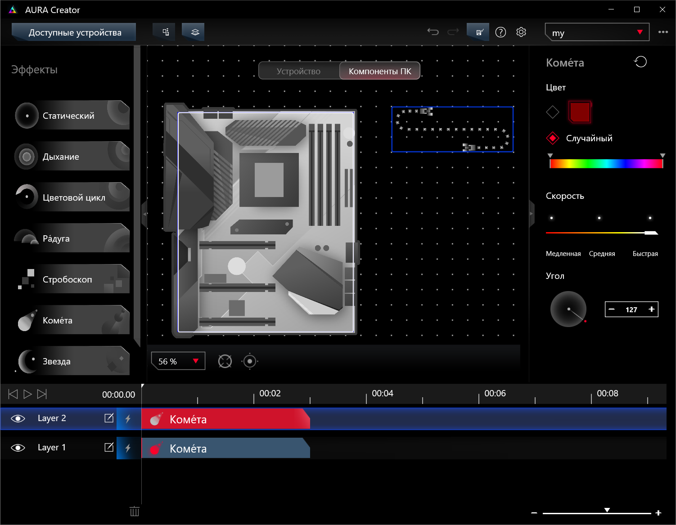Open the 56 % zoom dropdown

pos(178,361)
